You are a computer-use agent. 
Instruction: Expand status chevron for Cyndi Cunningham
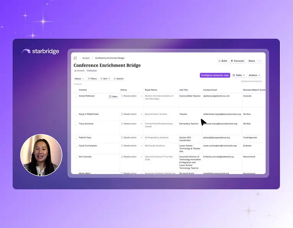(141, 146)
